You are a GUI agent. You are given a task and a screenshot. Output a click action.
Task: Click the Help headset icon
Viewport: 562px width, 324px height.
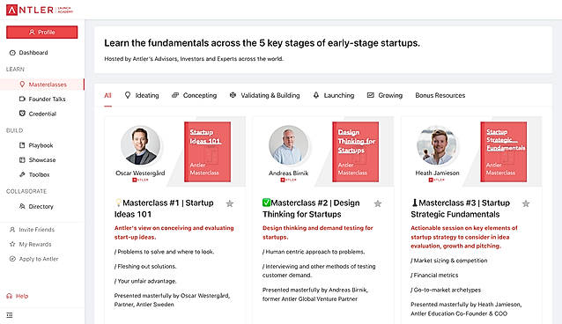[x=10, y=296]
